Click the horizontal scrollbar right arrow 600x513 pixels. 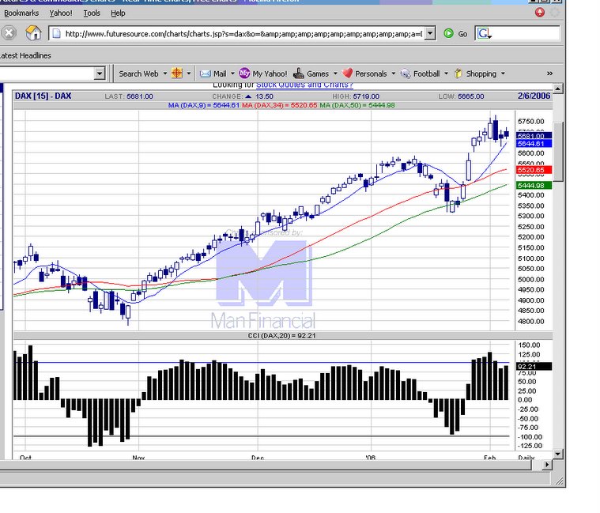pos(547,465)
